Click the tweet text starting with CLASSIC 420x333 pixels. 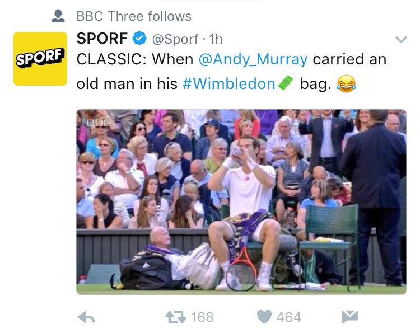[x=231, y=72]
